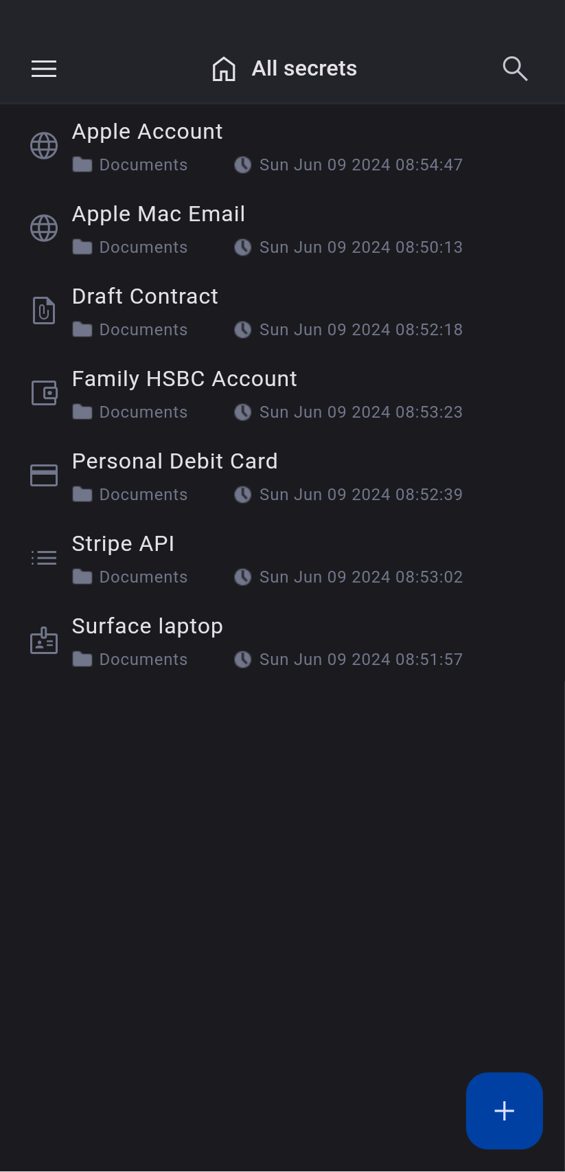Image resolution: width=565 pixels, height=1172 pixels.
Task: Select the Surface laptop entry
Action: pos(147,626)
